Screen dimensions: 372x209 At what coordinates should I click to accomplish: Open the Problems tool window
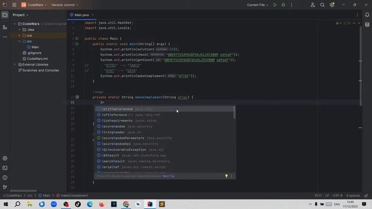point(5,178)
